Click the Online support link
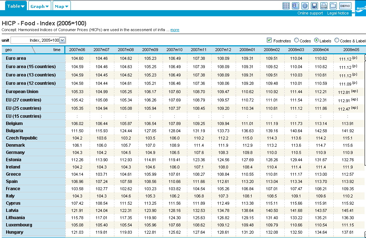 310,13
